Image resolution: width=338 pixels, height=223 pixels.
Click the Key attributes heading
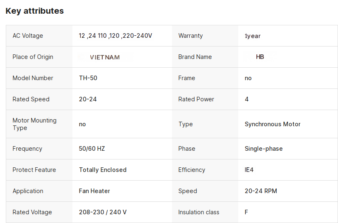pyautogui.click(x=35, y=11)
